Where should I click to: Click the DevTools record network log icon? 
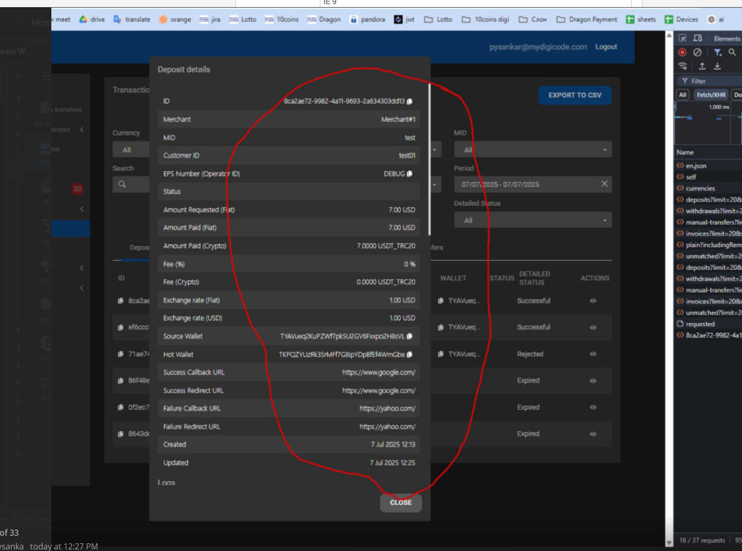[x=682, y=52]
